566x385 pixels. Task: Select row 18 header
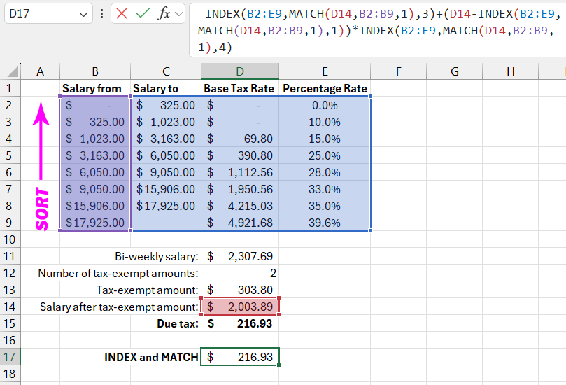click(10, 374)
